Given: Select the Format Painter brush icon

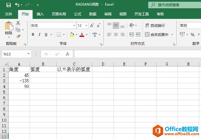Looking at the screenshot, I should click(x=18, y=36).
